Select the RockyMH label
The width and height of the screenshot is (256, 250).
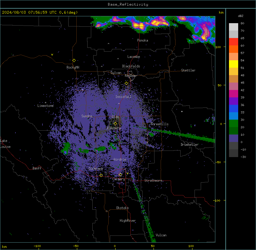73,67
